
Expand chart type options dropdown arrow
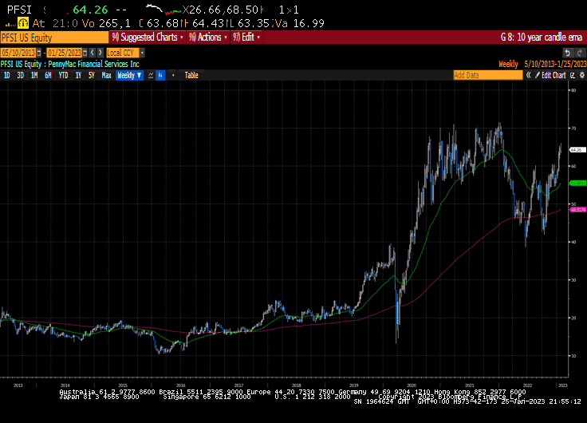click(x=173, y=75)
